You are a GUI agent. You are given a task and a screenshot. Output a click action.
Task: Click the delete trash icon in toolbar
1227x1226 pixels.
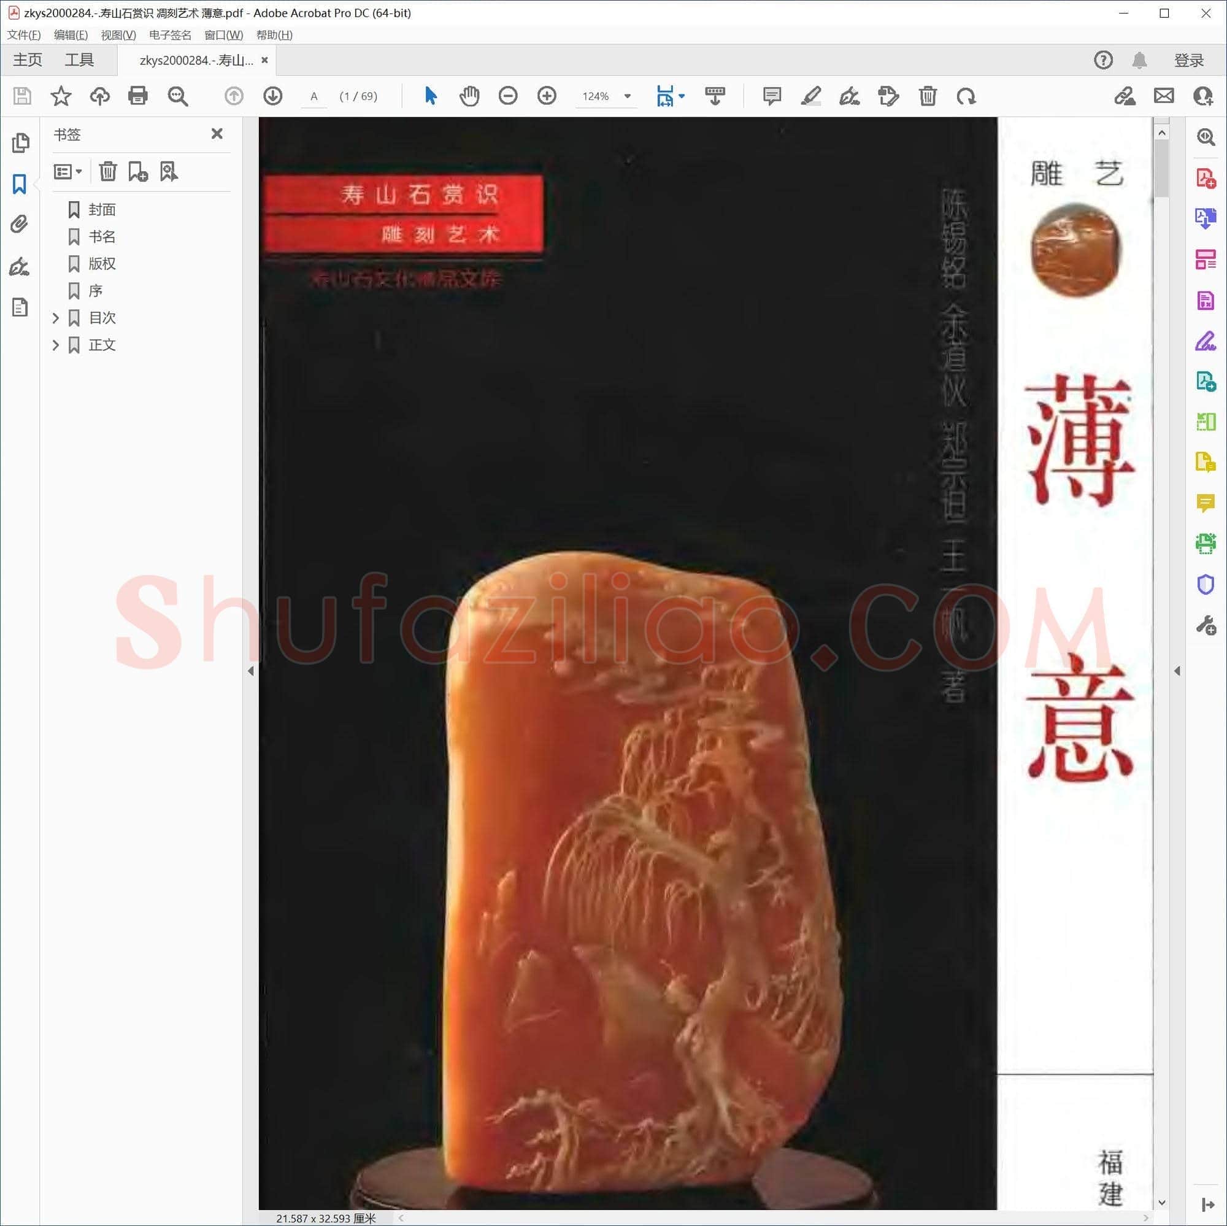[928, 96]
